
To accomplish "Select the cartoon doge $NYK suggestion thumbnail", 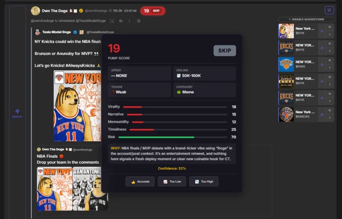I will tap(286, 31).
